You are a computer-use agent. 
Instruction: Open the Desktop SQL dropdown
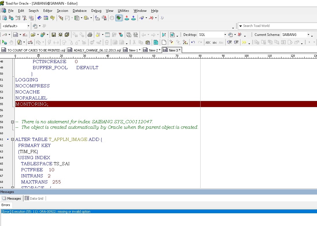(x=225, y=35)
